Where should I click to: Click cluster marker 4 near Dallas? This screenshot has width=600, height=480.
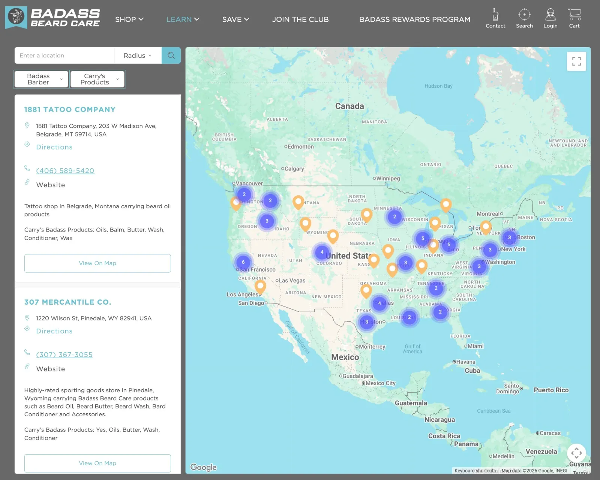(x=379, y=304)
